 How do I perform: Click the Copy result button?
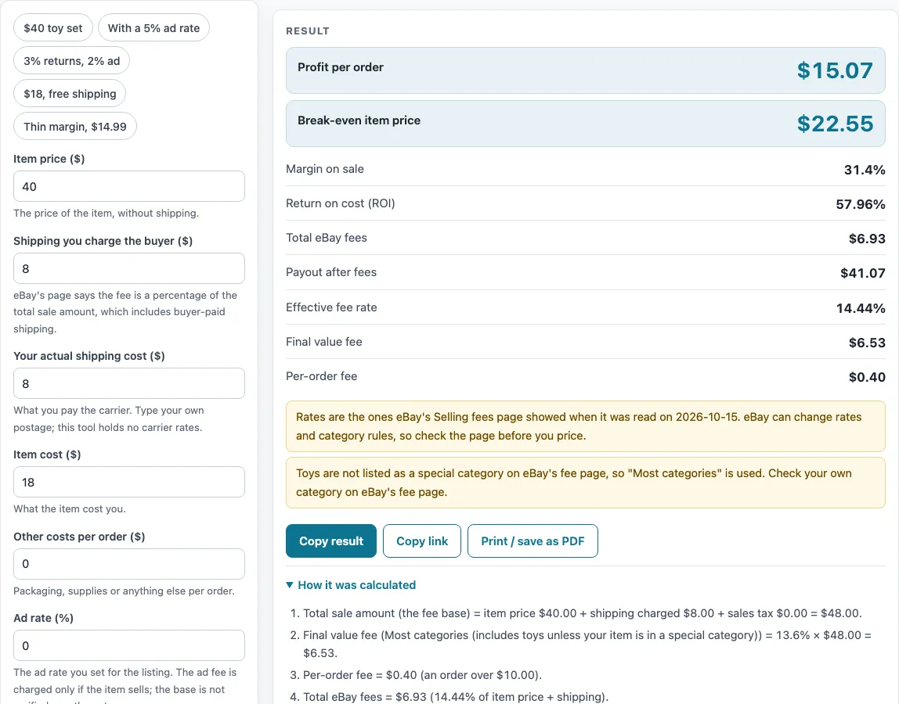click(330, 541)
